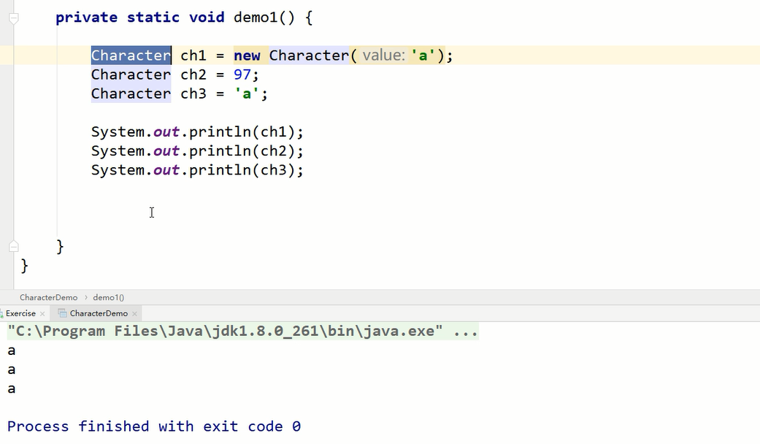The width and height of the screenshot is (760, 444).
Task: Collapse the demo1 method fold marker
Action: [x=14, y=18]
